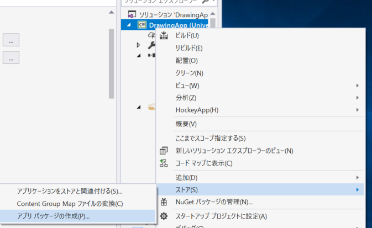This screenshot has height=228, width=372.
Task: Select the DrawingApp (Universal) project row
Action: pos(165,25)
